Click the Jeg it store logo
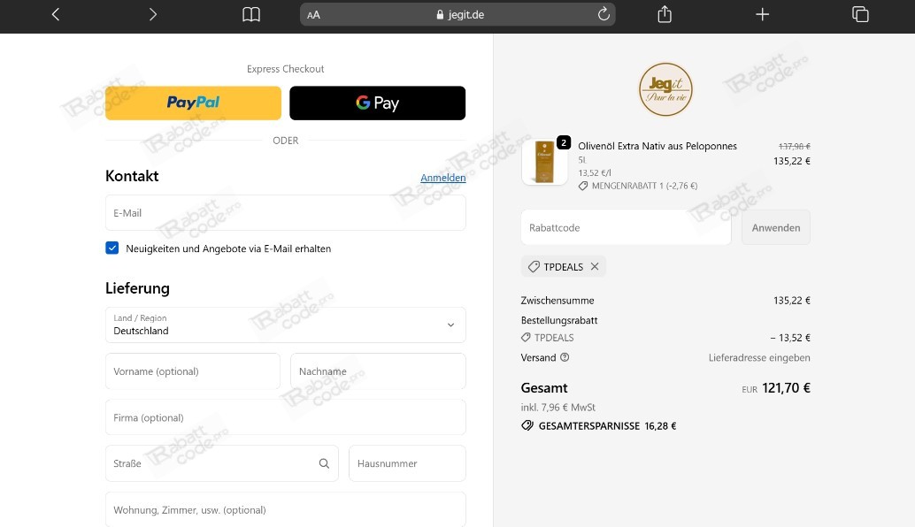 coord(665,89)
